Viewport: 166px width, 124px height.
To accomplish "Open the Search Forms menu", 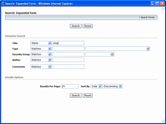I will coord(147,17).
